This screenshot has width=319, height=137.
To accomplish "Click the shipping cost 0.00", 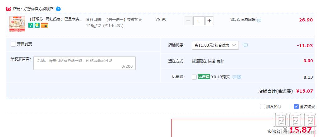I will [308, 61].
